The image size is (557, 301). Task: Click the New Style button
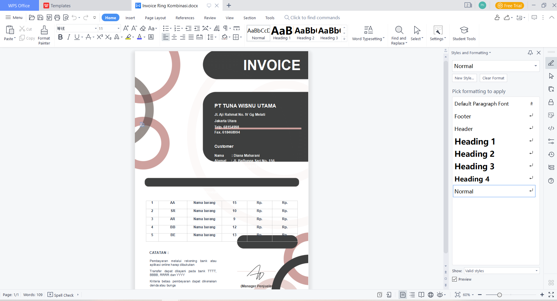tap(464, 78)
